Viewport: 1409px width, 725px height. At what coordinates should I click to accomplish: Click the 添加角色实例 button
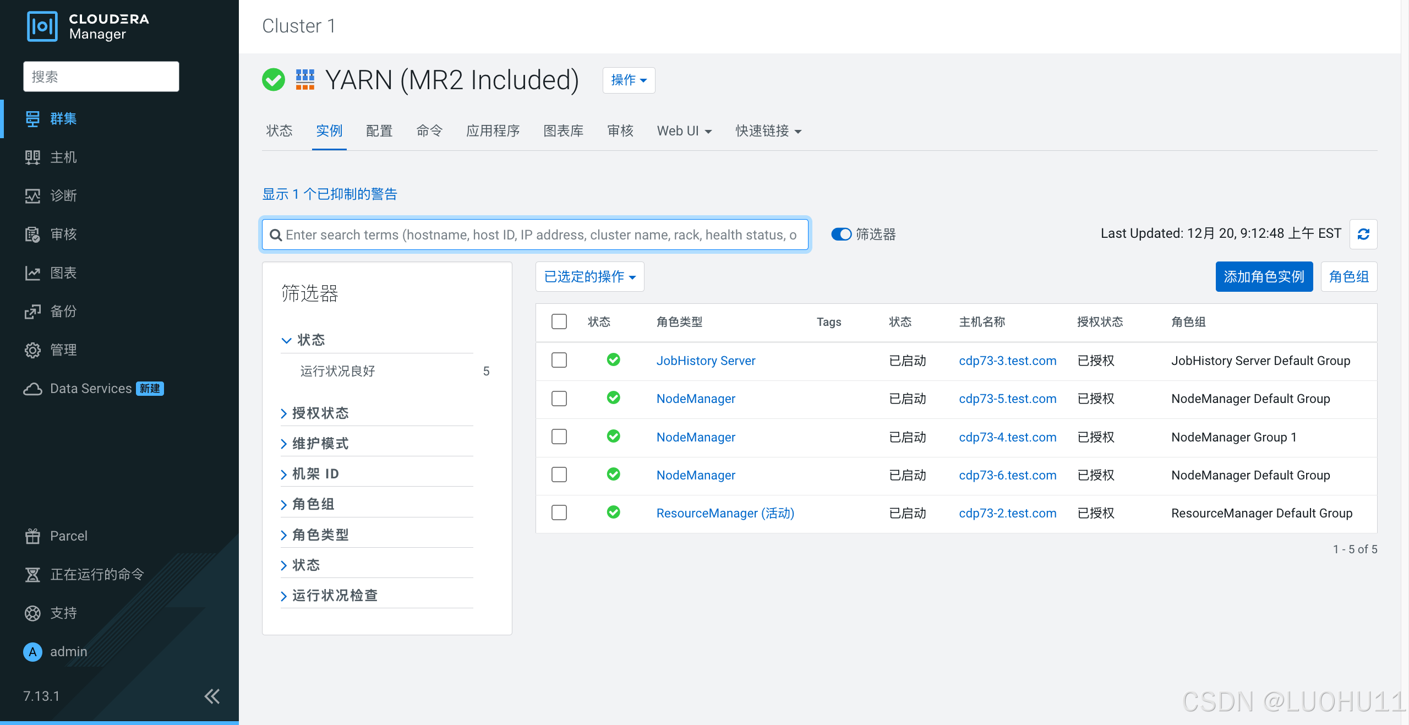(x=1264, y=276)
